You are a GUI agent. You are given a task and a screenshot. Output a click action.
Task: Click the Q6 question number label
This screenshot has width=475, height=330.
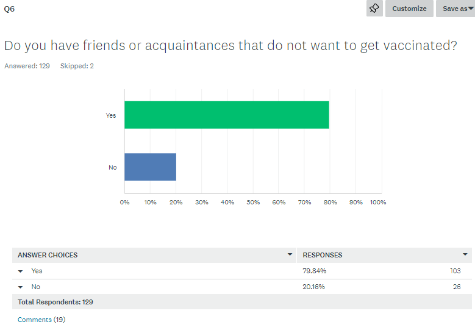click(x=9, y=9)
